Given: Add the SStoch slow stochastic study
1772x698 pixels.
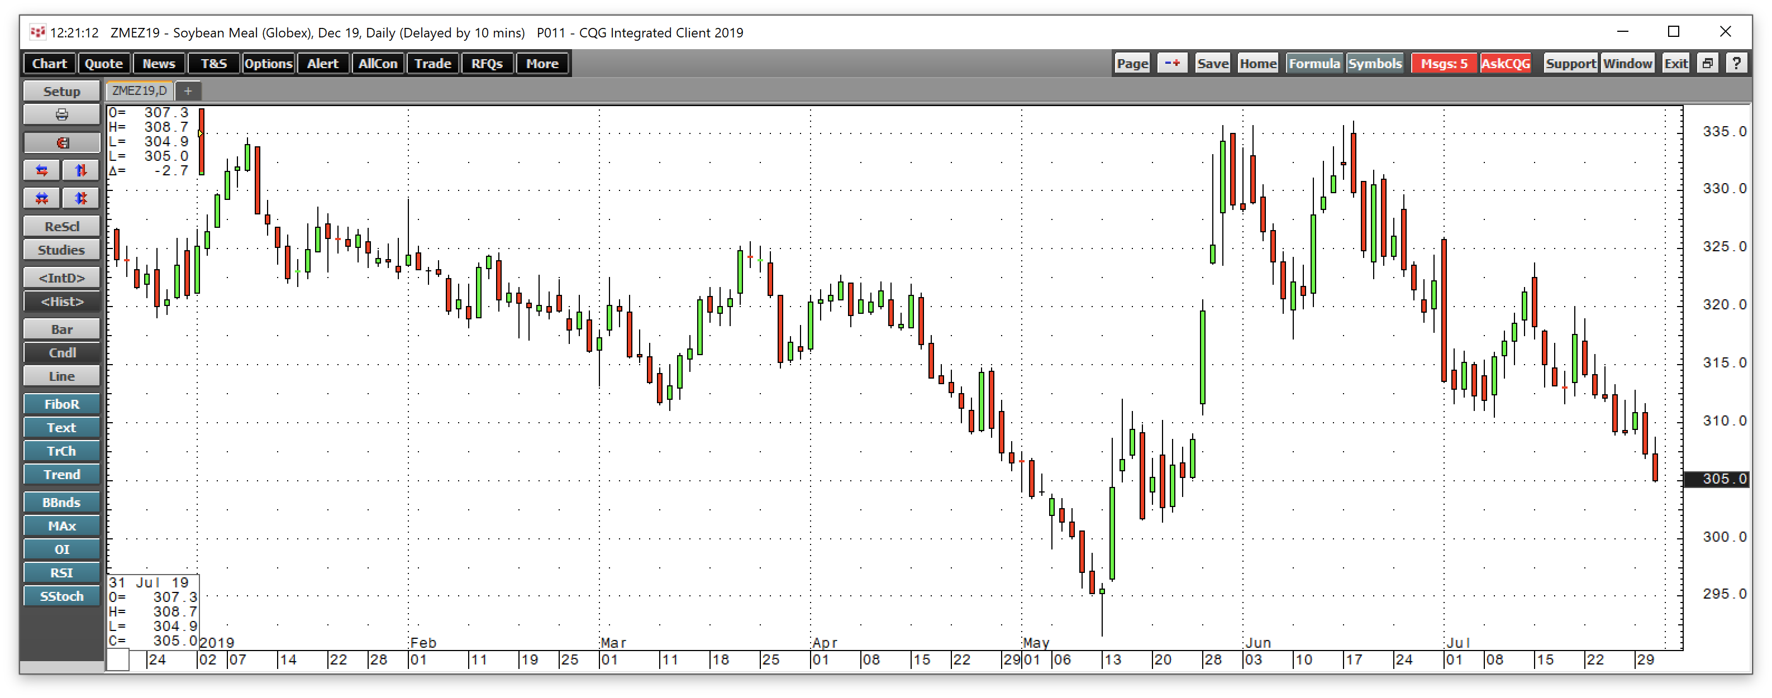Looking at the screenshot, I should click(62, 596).
